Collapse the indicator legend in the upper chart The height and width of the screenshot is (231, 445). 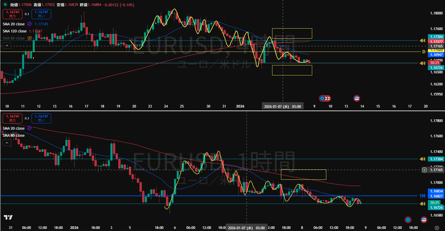tap(7, 46)
